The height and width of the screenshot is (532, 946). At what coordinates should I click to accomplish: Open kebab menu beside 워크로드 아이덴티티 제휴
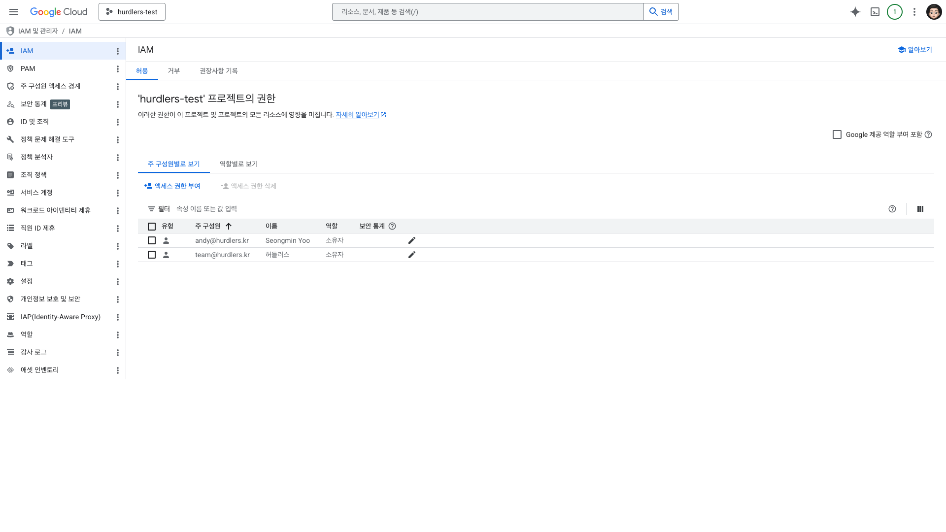point(118,211)
